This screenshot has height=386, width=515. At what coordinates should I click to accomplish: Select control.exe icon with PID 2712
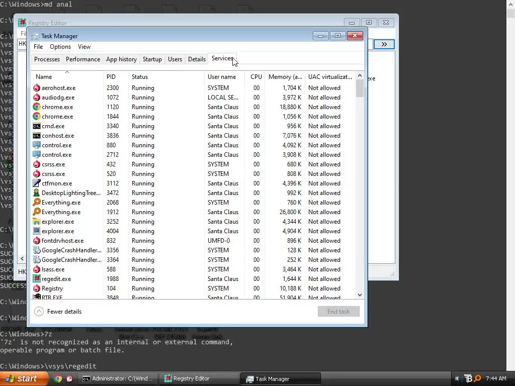pyautogui.click(x=36, y=155)
